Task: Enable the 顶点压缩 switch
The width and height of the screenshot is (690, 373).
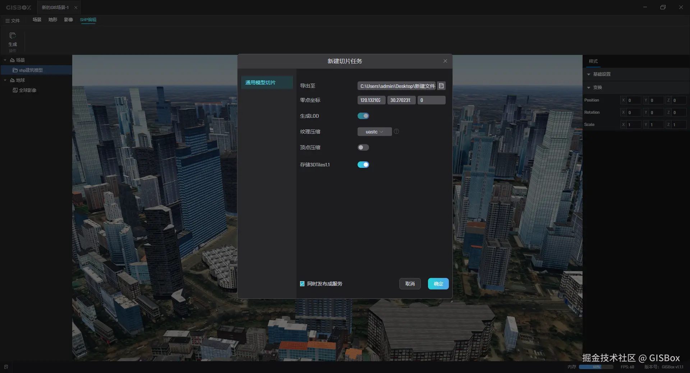Action: point(363,147)
